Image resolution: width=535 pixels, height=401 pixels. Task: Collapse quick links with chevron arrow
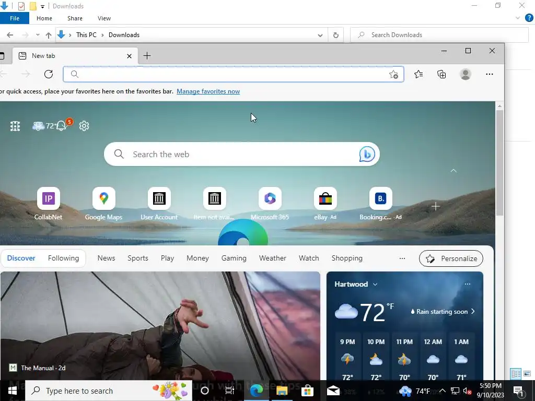coord(453,171)
